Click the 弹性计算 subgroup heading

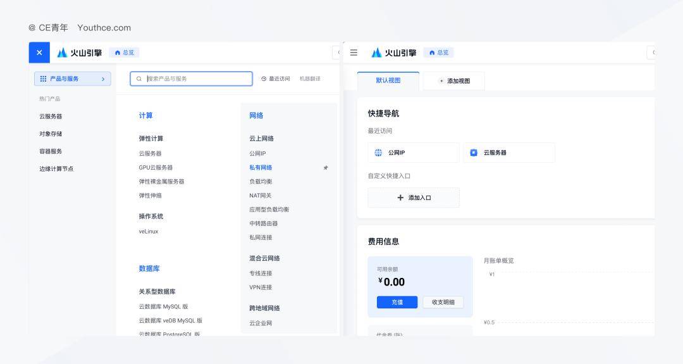click(x=151, y=139)
